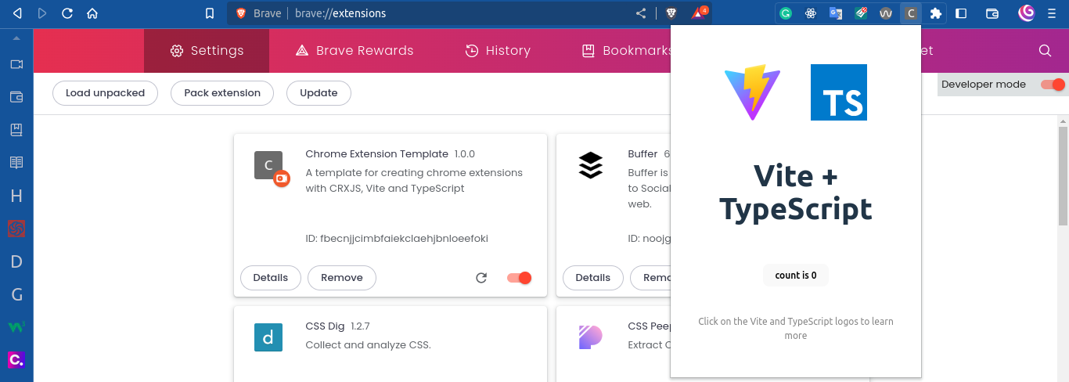Click the Buffer extension stack icon

(x=591, y=165)
